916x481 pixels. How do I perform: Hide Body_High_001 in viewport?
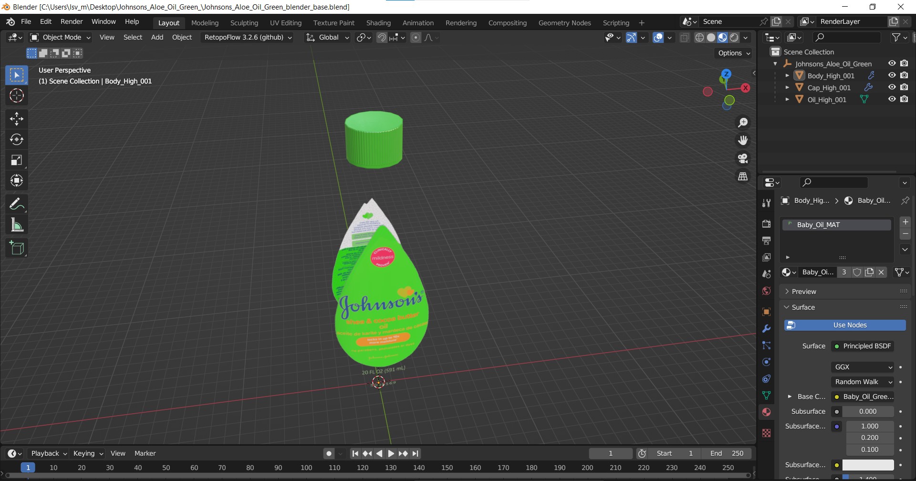pyautogui.click(x=892, y=75)
